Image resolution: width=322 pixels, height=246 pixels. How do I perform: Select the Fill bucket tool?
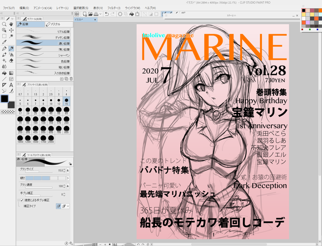[4, 73]
